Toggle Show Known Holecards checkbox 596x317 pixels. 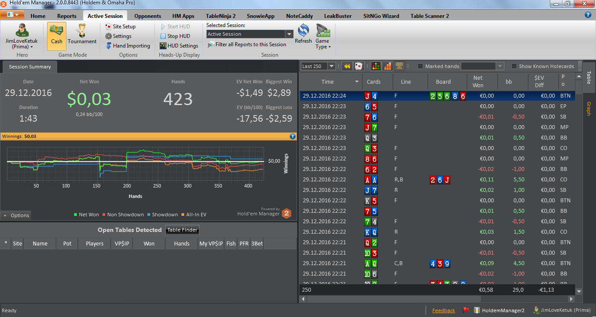(514, 66)
